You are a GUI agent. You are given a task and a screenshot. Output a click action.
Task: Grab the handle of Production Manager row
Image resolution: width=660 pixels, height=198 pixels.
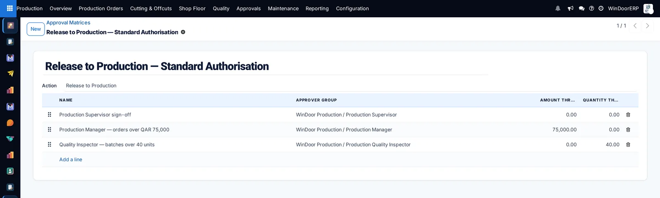pyautogui.click(x=49, y=130)
